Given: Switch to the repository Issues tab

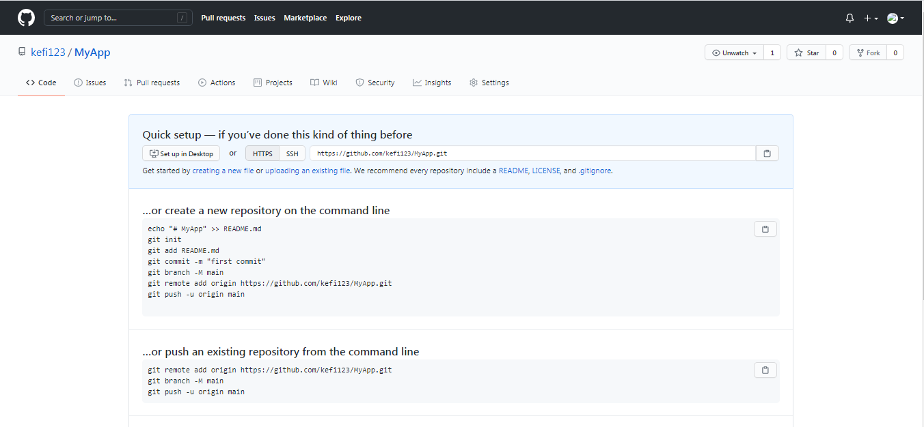Looking at the screenshot, I should tap(90, 83).
